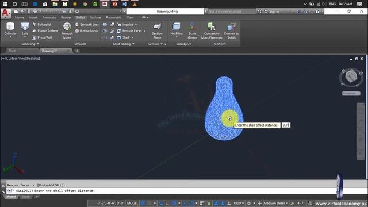Screen dimensions: 368x207
Task: Click the File Explorer taskbar icon
Action: 55,4
